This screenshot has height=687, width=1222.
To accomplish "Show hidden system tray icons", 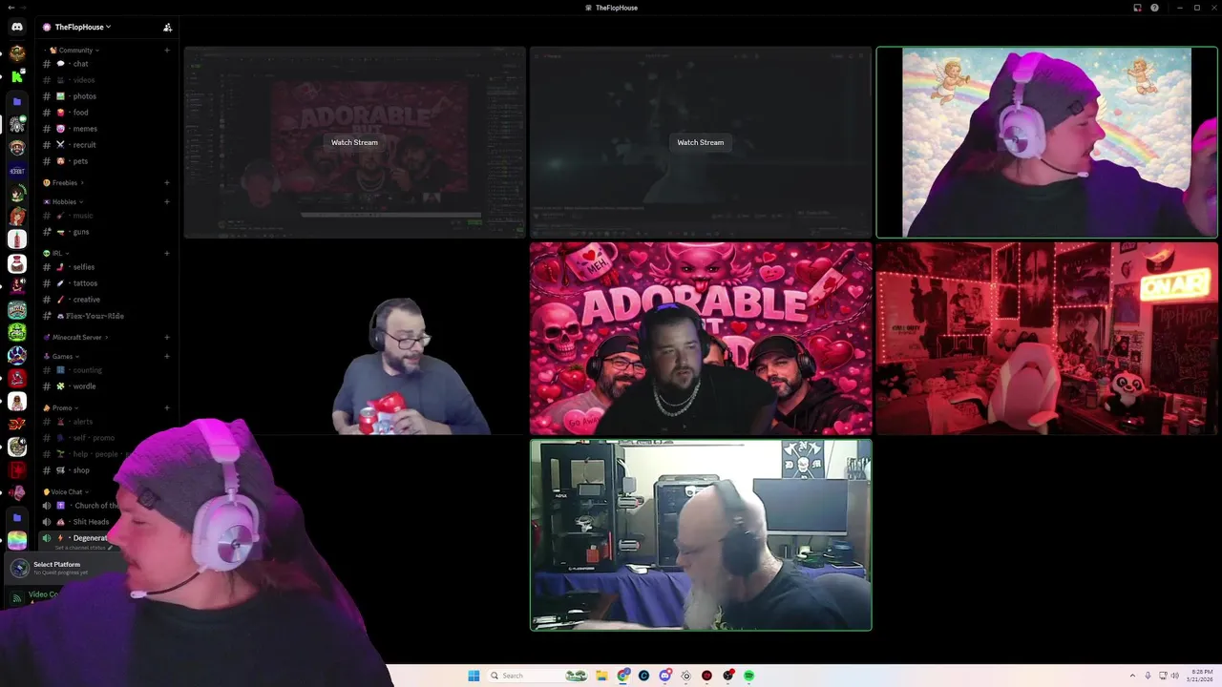I will [1132, 676].
